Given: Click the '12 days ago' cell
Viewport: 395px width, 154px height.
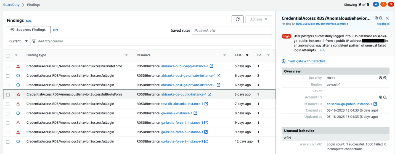Looking at the screenshot, I should tap(243, 141).
